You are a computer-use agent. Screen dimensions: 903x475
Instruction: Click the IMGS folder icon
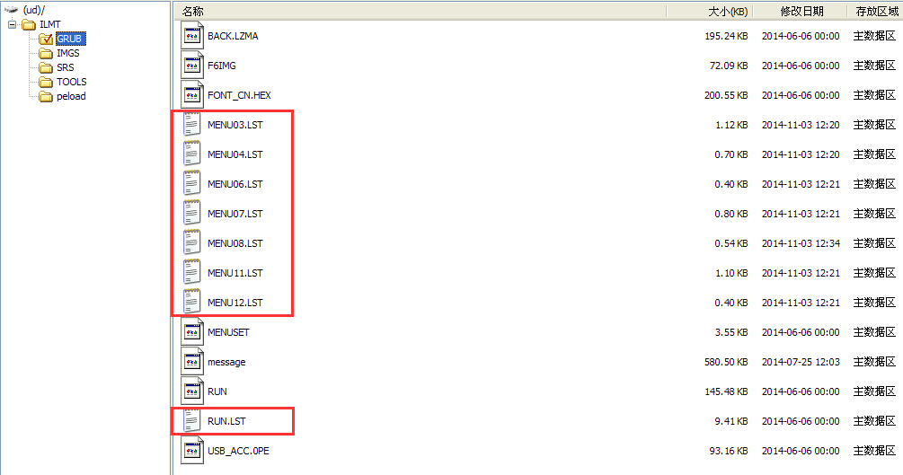click(46, 53)
